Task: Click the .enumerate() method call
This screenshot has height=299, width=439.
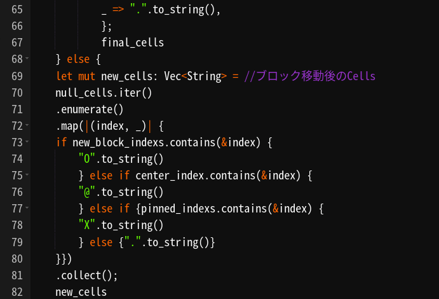Action: [x=90, y=109]
